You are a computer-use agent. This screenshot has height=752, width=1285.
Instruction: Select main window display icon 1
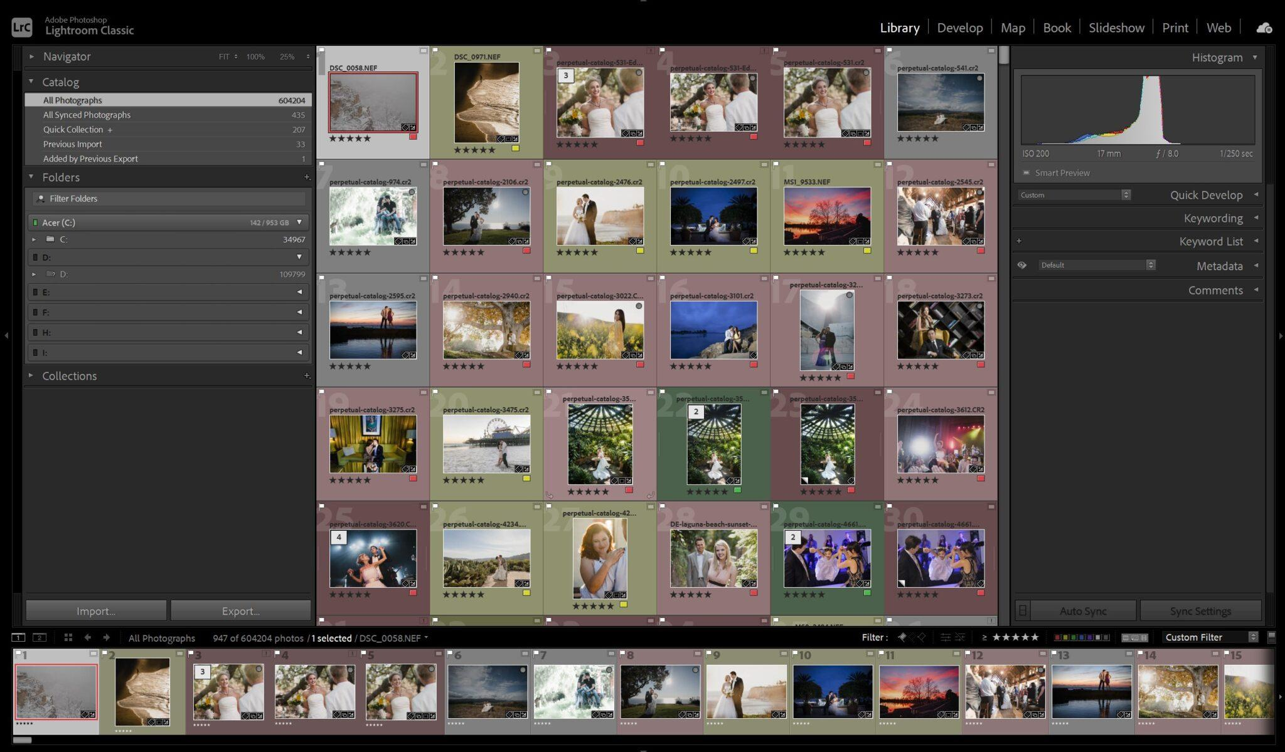pyautogui.click(x=19, y=637)
